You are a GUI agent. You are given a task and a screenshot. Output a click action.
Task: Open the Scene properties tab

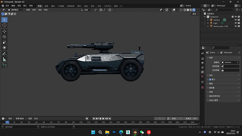[x=202, y=72]
